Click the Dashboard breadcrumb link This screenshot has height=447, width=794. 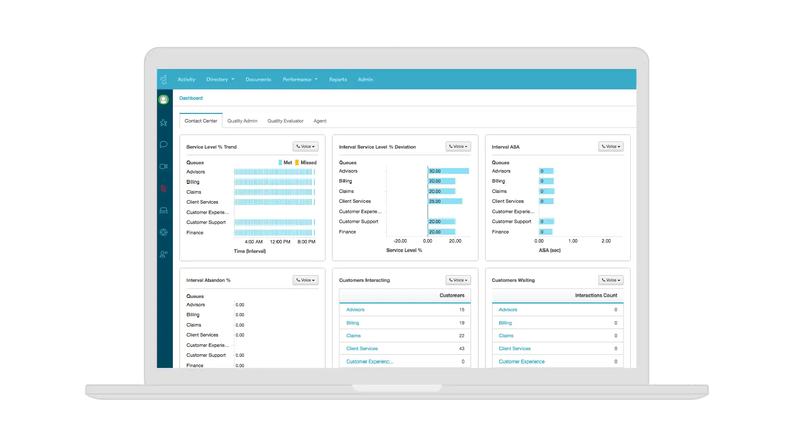191,98
